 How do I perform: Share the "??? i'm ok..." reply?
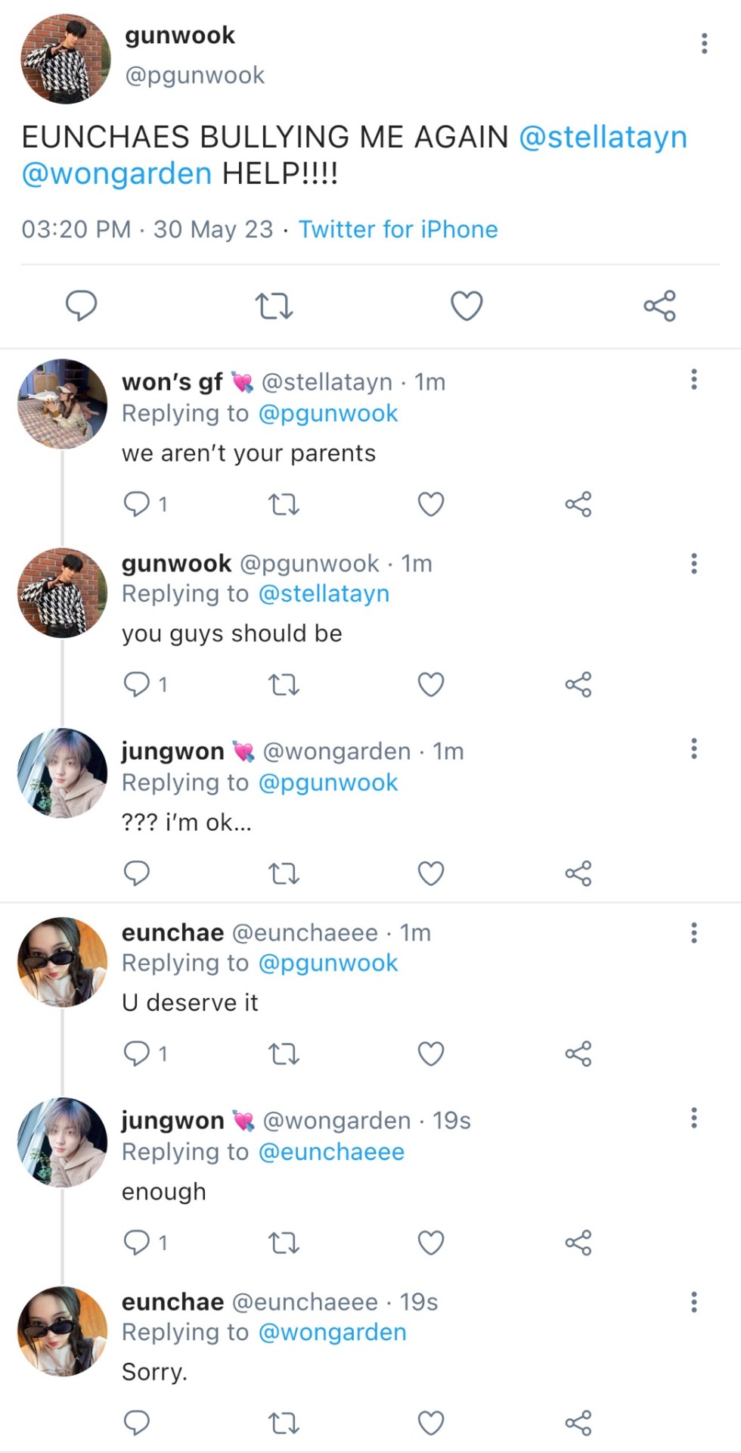pos(578,873)
